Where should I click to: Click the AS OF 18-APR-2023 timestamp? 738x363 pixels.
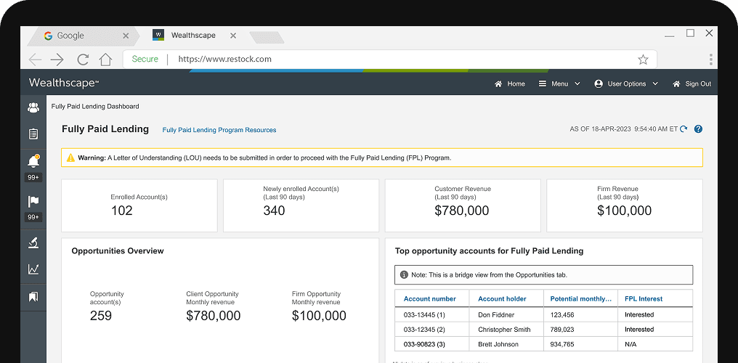pos(624,129)
